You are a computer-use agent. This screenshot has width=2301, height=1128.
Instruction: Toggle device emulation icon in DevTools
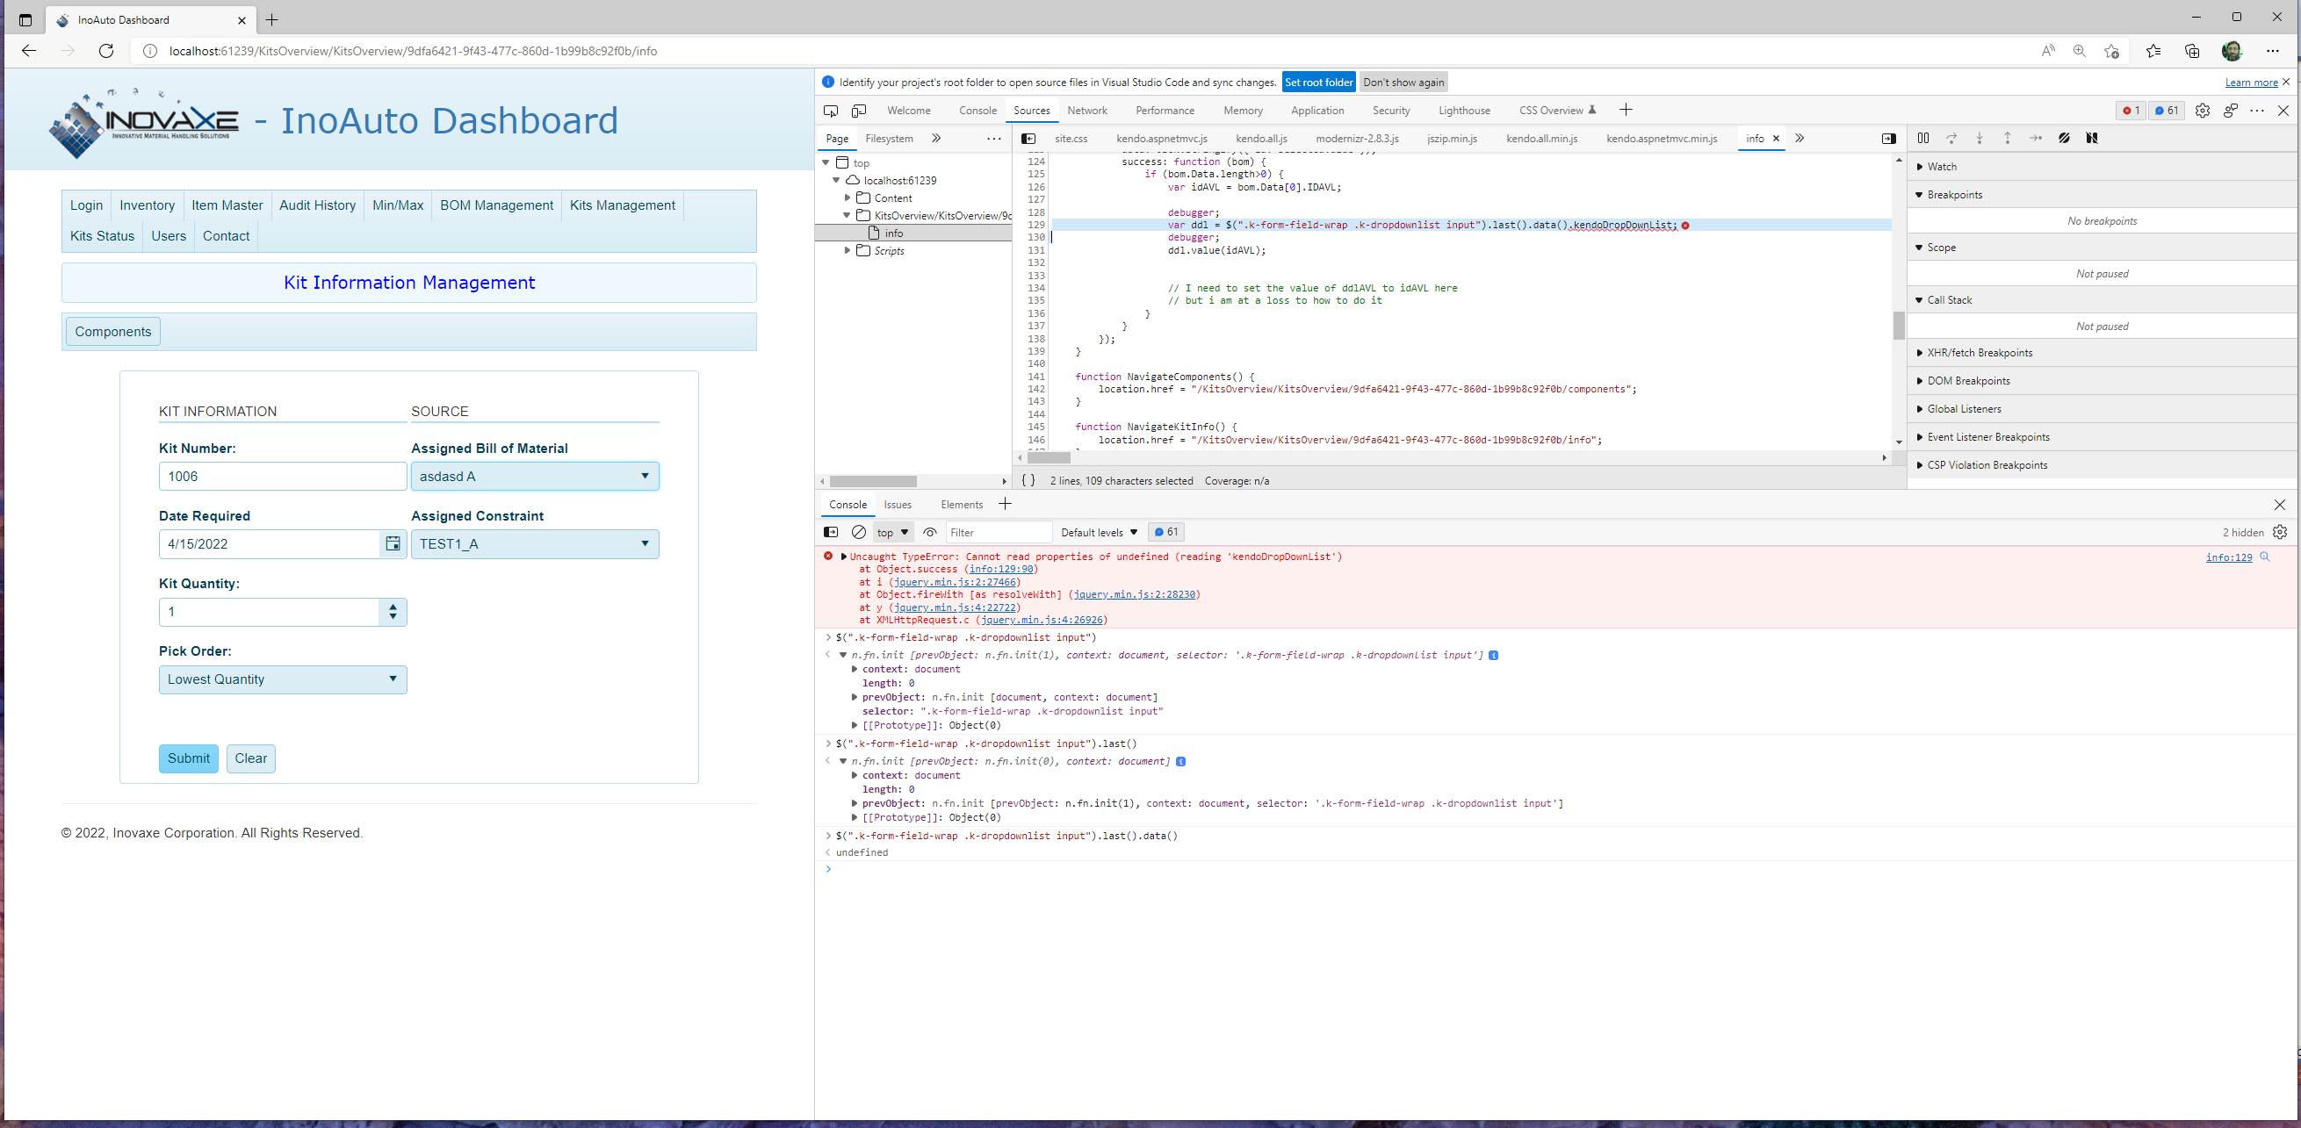(x=858, y=111)
